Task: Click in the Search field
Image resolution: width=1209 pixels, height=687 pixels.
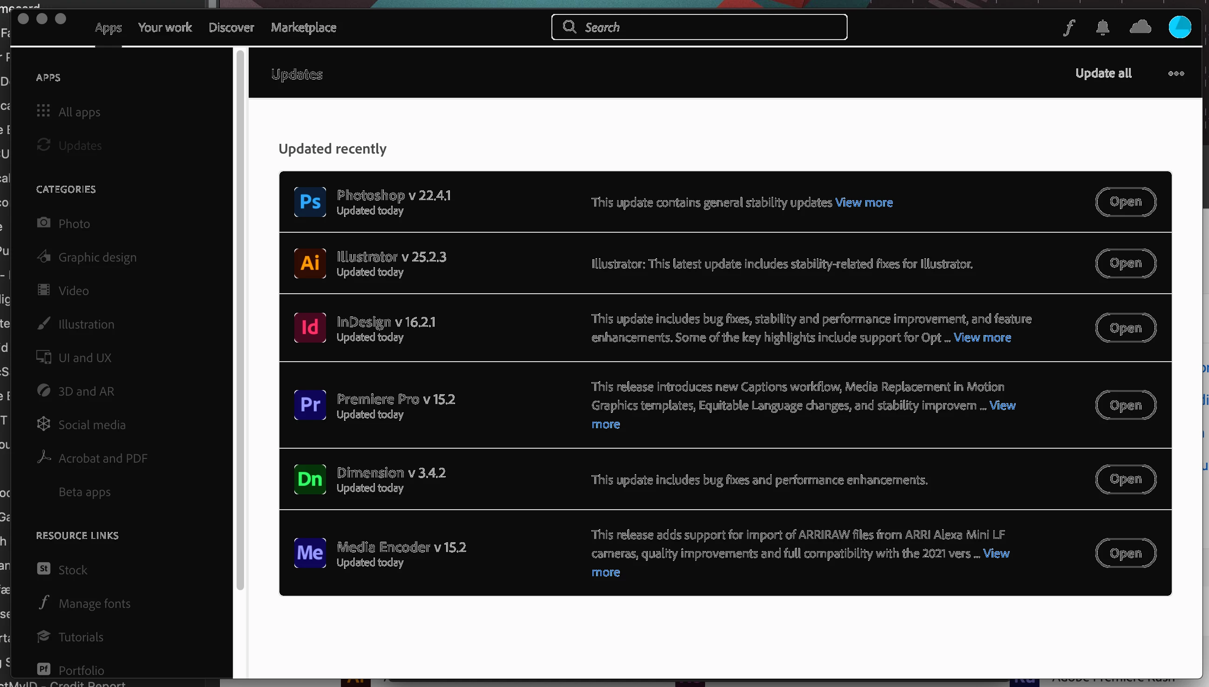Action: point(708,27)
